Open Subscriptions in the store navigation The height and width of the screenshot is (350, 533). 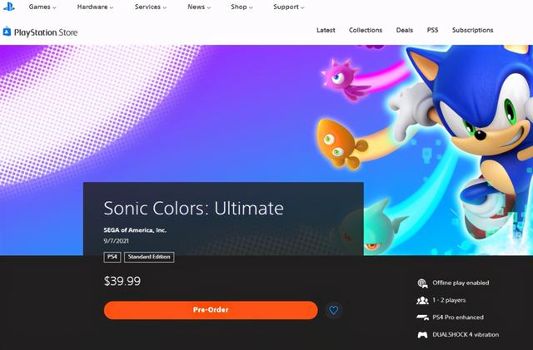472,30
